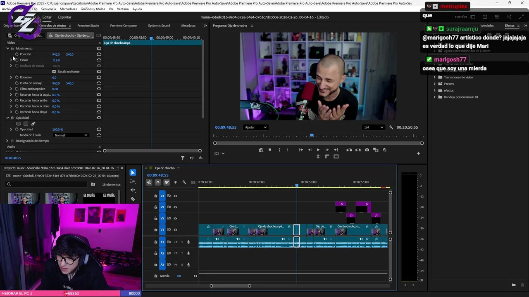The width and height of the screenshot is (529, 297).
Task: Open the Gráficos y títulos menu
Action: [93, 9]
